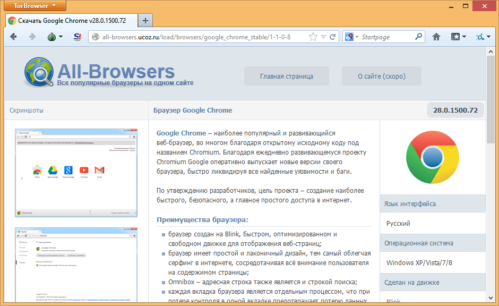Open the Bookmarks menu button
This screenshot has height=306, width=499.
click(458, 37)
